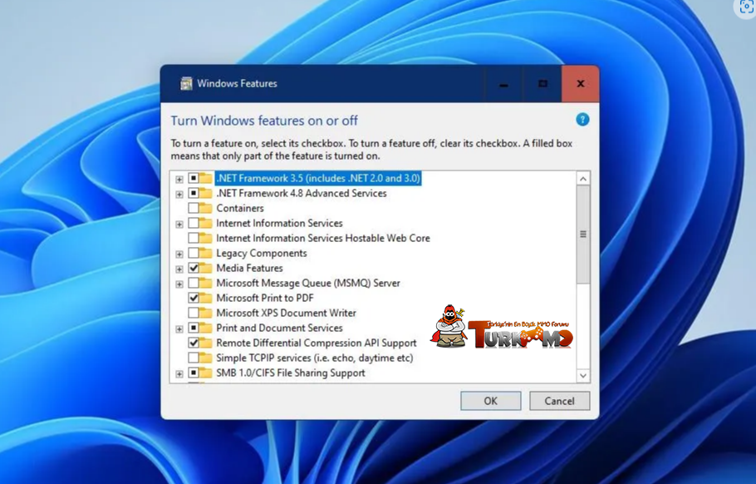
Task: Select Microsoft XPS Document Writer label
Action: (x=286, y=313)
